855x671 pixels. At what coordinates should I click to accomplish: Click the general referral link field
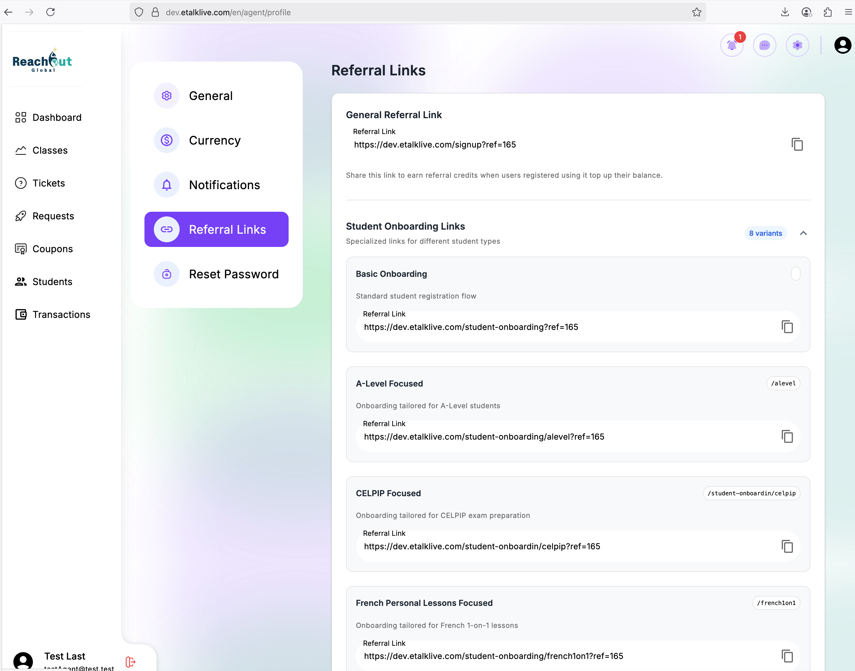click(435, 145)
